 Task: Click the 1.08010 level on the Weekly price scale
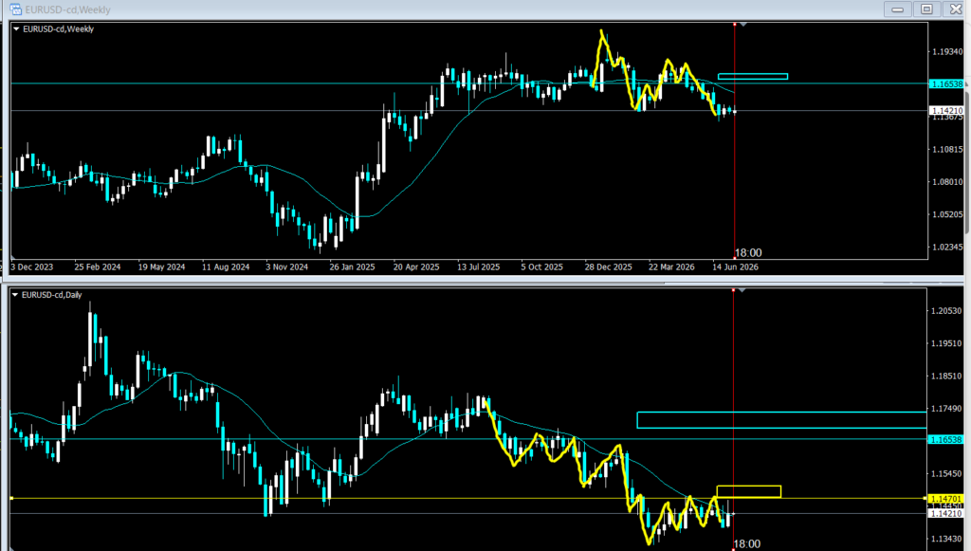tap(947, 182)
